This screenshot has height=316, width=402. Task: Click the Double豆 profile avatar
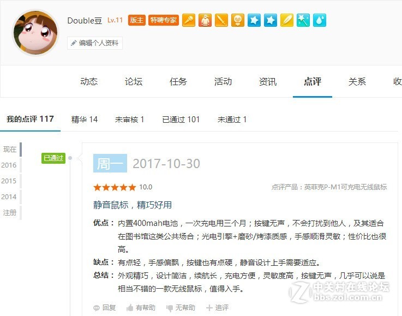click(35, 32)
